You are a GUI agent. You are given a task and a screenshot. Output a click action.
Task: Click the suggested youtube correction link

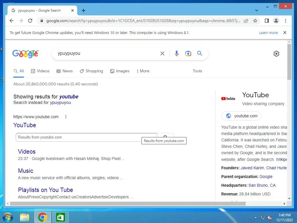[69, 97]
